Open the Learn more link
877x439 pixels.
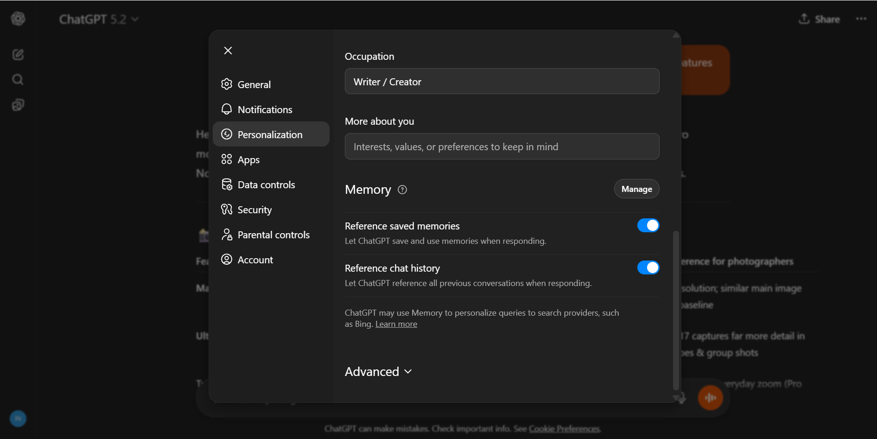(x=396, y=324)
